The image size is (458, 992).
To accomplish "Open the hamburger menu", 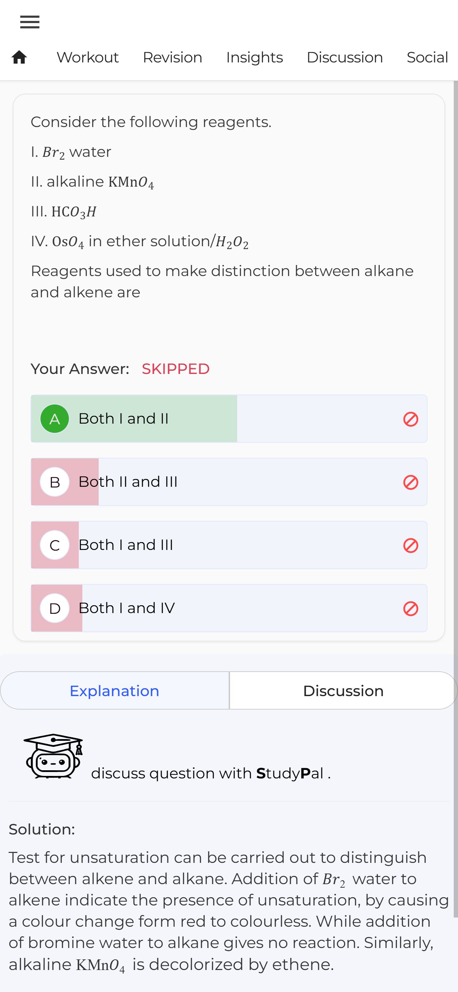I will coord(30,22).
